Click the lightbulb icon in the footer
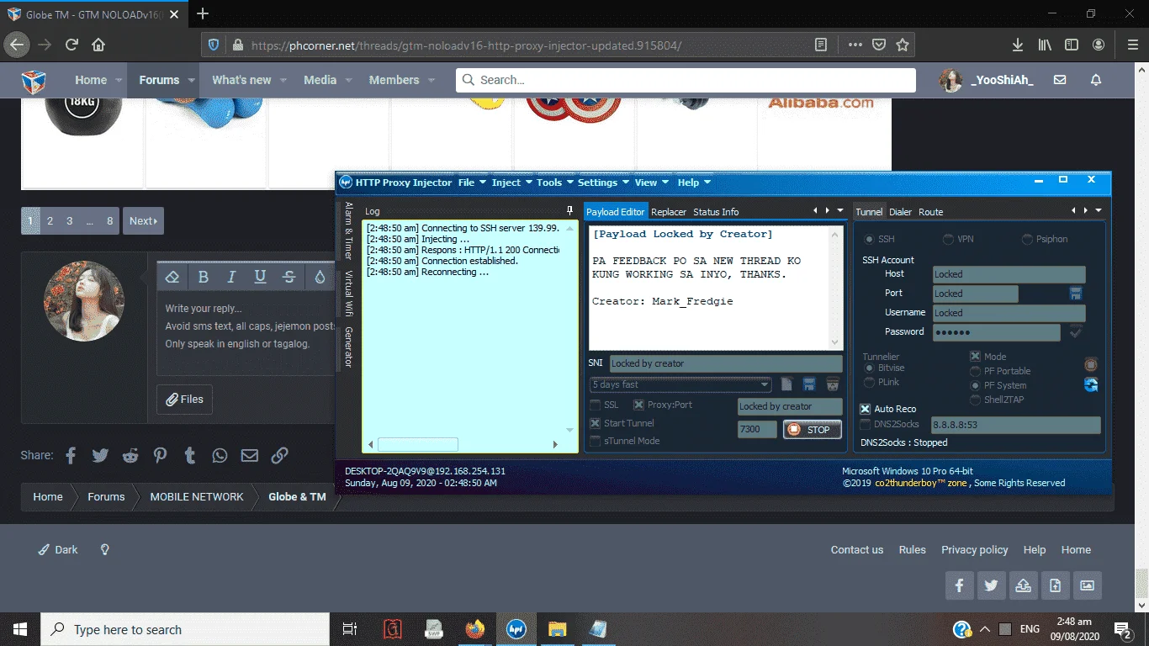This screenshot has height=646, width=1149. 105,549
